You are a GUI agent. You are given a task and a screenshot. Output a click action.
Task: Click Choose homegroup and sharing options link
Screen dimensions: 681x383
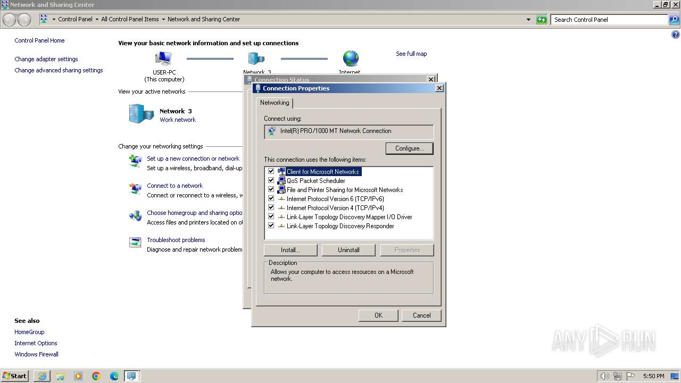[195, 213]
